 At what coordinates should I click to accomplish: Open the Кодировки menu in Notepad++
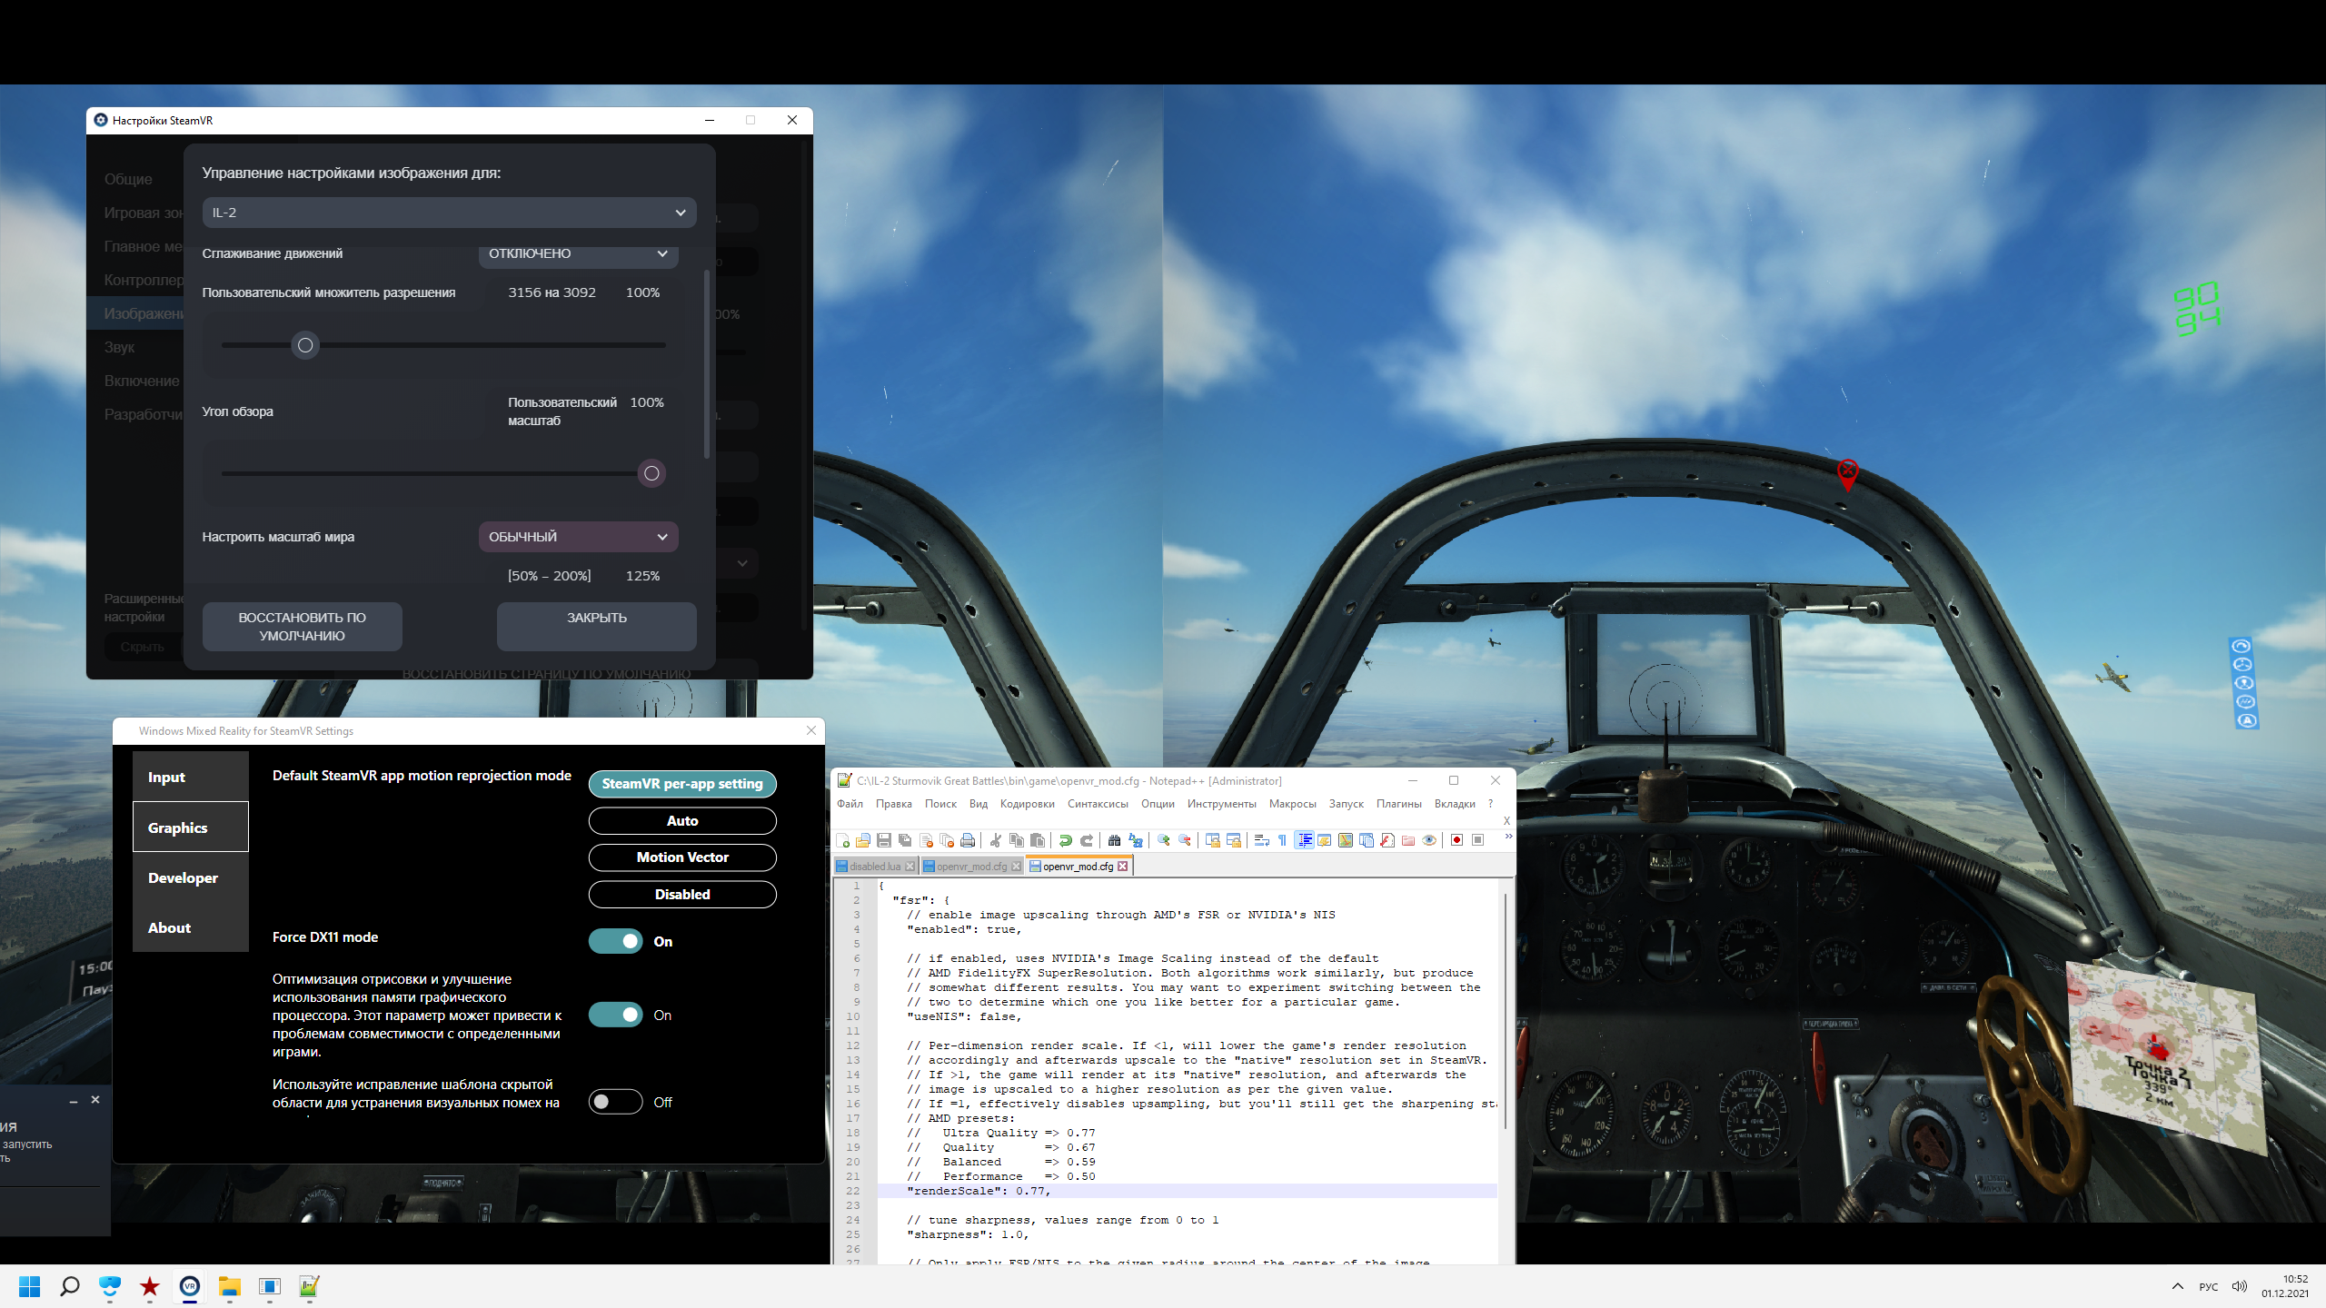point(1027,804)
